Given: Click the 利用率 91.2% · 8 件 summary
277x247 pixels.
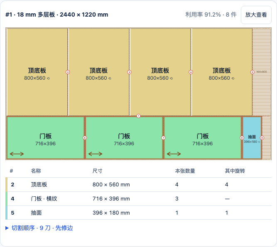Looking at the screenshot, I should [211, 15].
